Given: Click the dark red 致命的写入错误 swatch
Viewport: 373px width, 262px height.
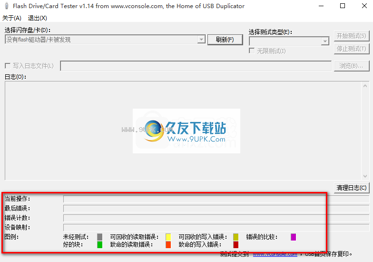Looking at the screenshot, I should tap(236, 245).
